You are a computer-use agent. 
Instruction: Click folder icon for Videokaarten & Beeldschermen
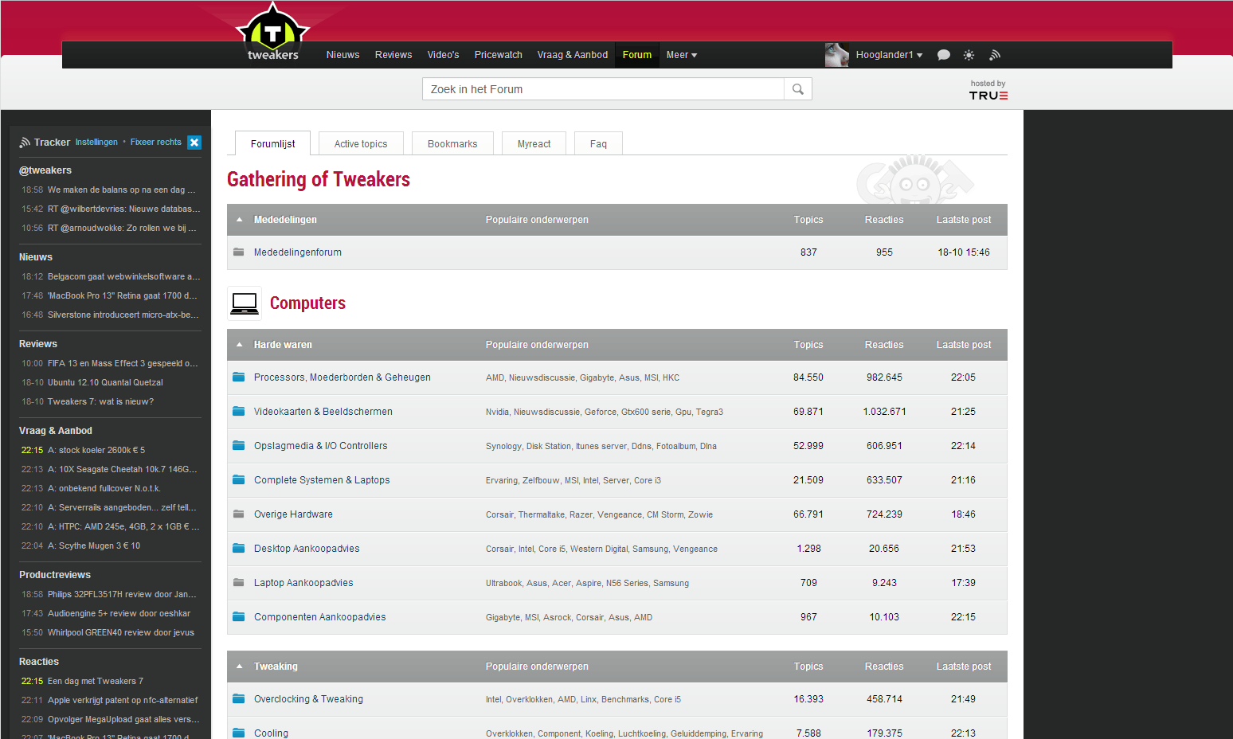coord(238,411)
